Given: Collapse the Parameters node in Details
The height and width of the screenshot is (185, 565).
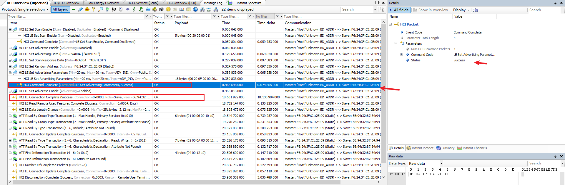Looking at the screenshot, I should click(396, 43).
